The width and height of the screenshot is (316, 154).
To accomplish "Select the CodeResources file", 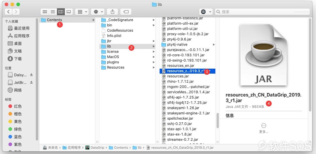I will pyautogui.click(x=128, y=31).
